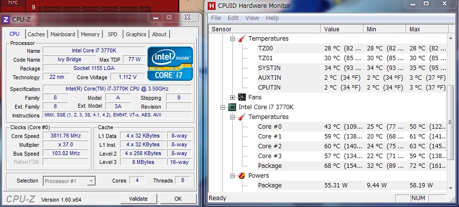Click the thermometer icon beside the upper Temperatures node
This screenshot has width=459, height=207.
(242, 39)
